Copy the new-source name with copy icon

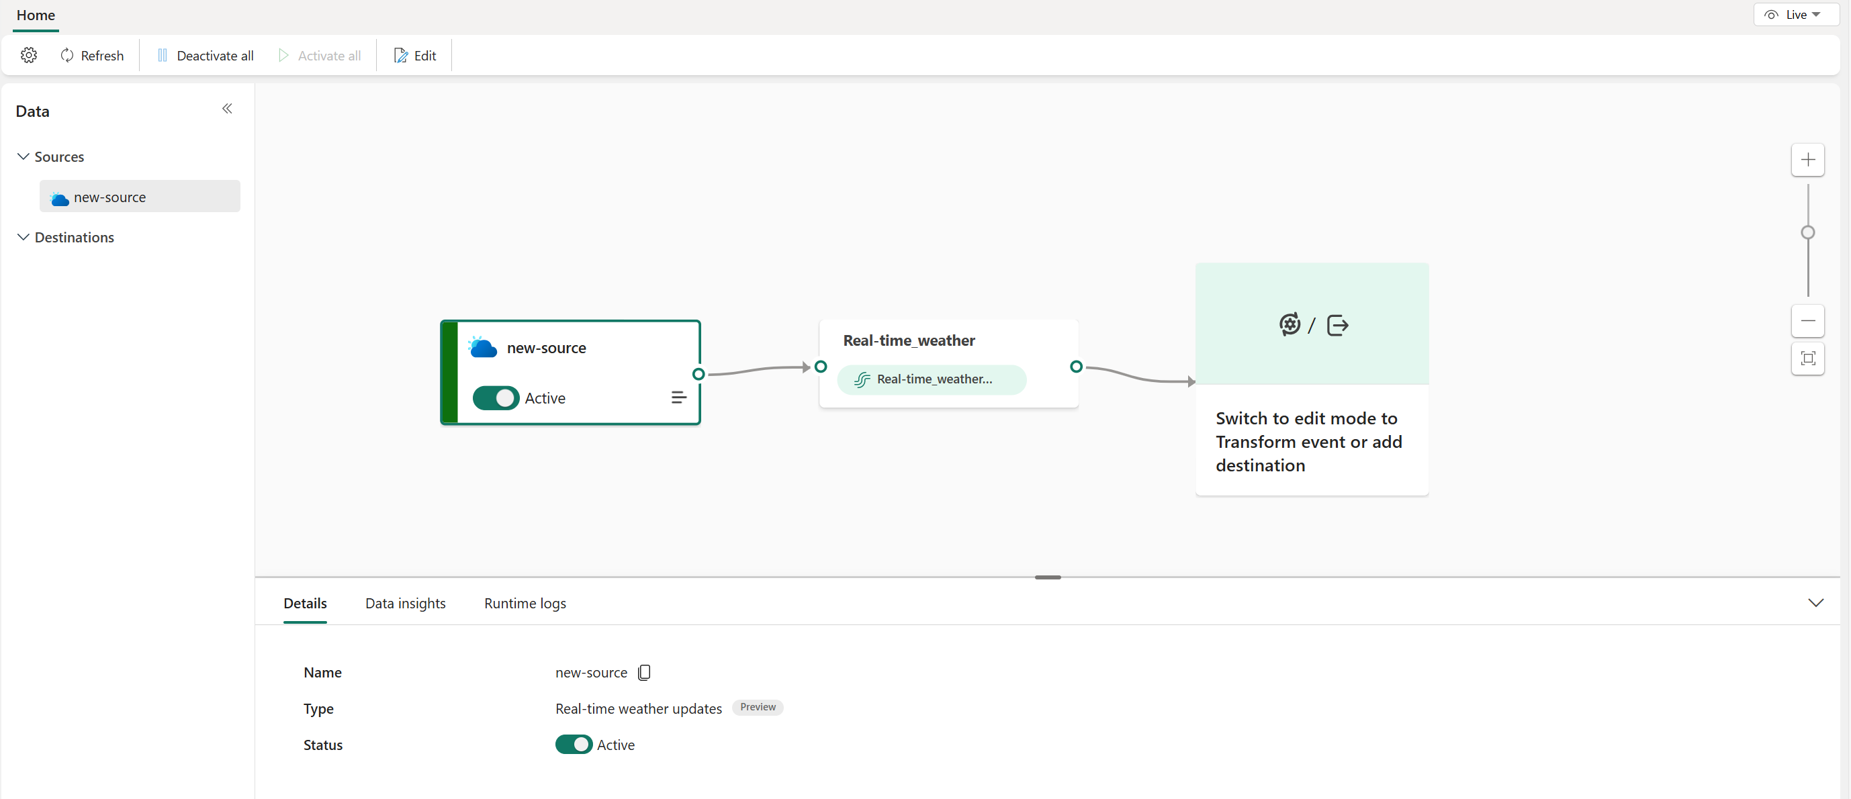644,672
